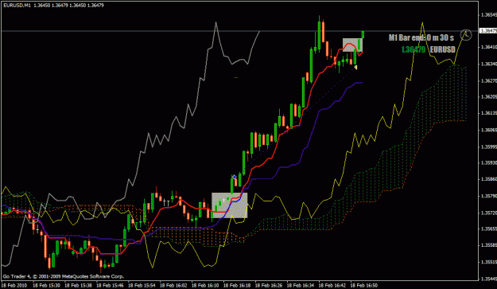Select the orange arrow marker near 16:50
497x289 pixels.
(x=355, y=67)
